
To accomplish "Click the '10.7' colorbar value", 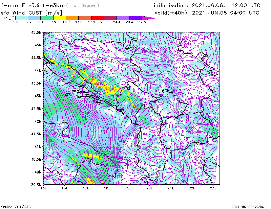I will point(66,22).
